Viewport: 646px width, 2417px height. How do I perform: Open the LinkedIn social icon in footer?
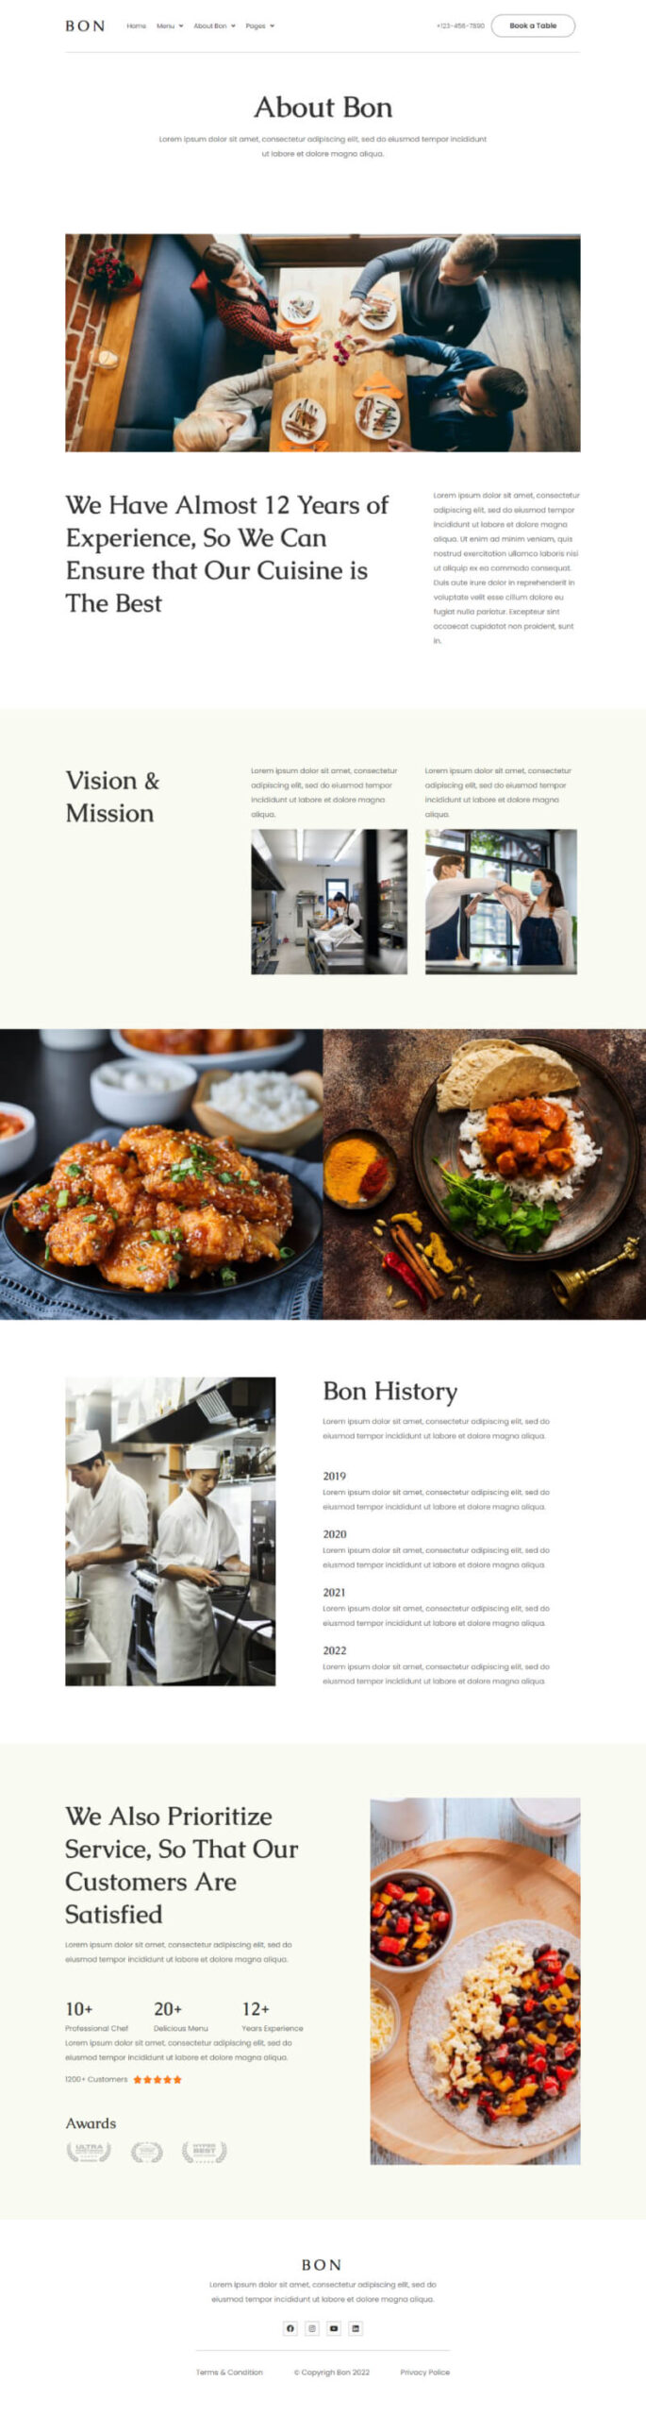tap(356, 2327)
